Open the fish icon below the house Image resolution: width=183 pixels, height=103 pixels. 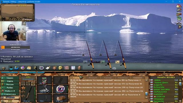pos(179,10)
